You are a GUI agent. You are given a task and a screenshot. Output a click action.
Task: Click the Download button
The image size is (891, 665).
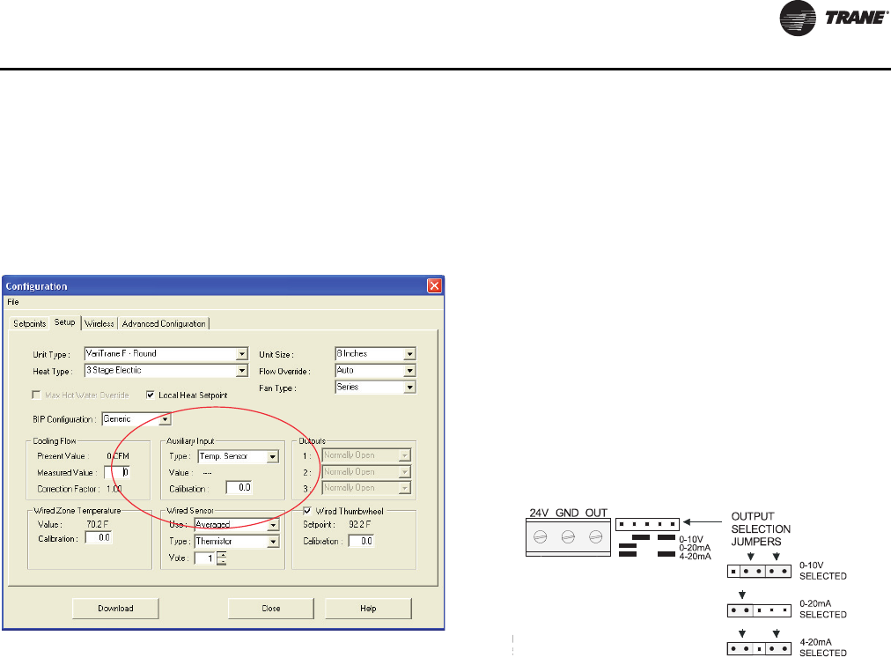[x=115, y=608]
